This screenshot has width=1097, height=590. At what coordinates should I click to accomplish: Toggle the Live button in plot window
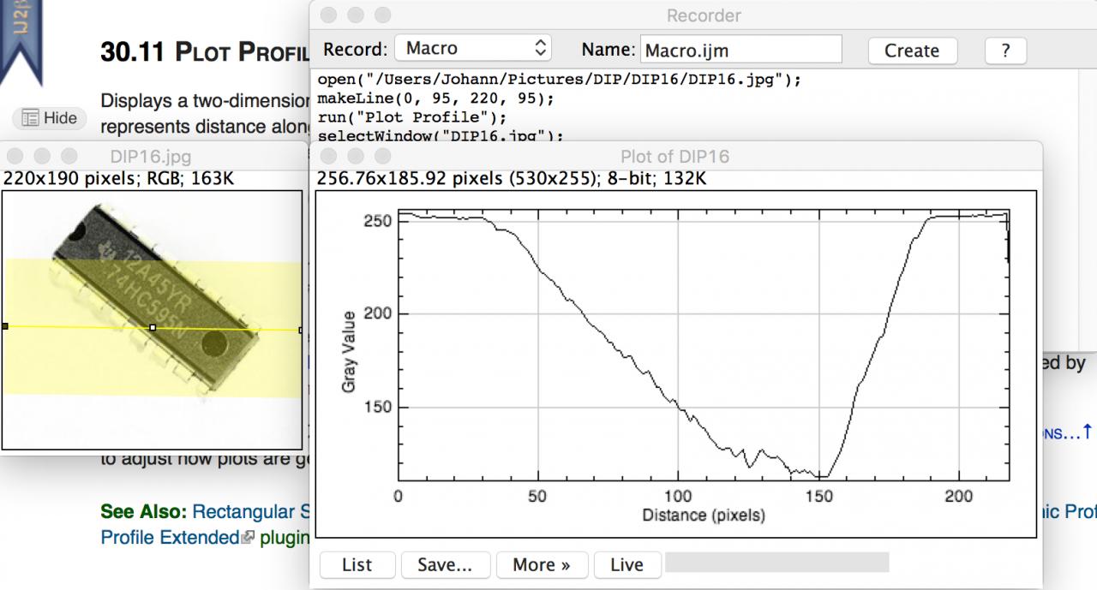626,565
